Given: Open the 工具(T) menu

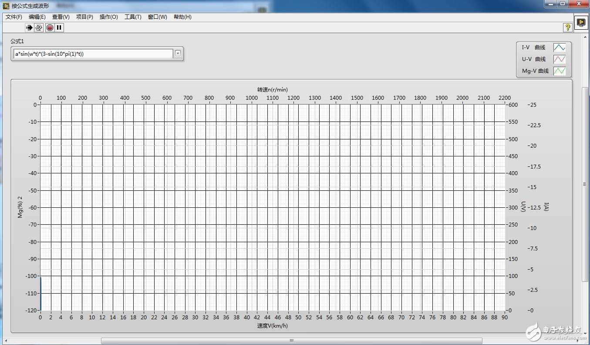Looking at the screenshot, I should (x=133, y=17).
